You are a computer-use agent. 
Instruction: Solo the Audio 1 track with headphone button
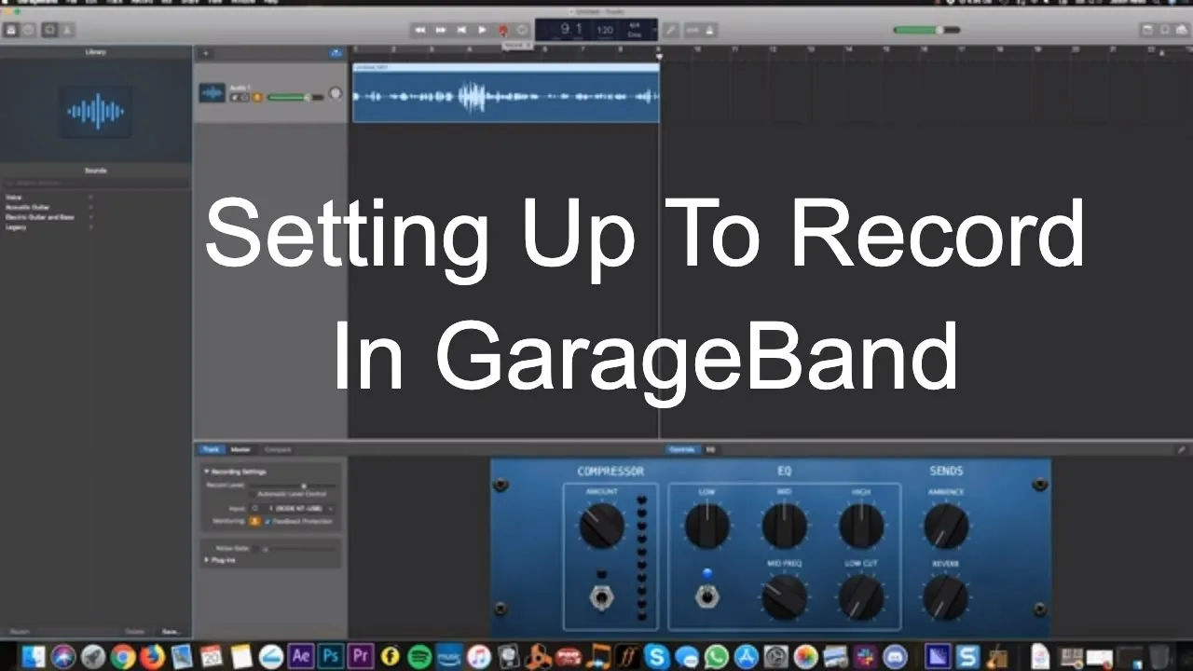pyautogui.click(x=245, y=97)
